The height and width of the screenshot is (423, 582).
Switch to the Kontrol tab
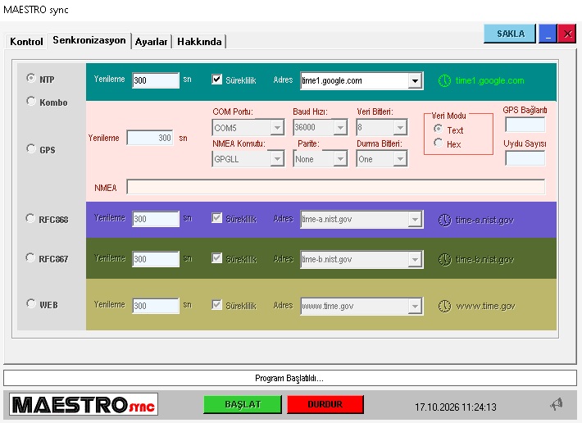(26, 42)
